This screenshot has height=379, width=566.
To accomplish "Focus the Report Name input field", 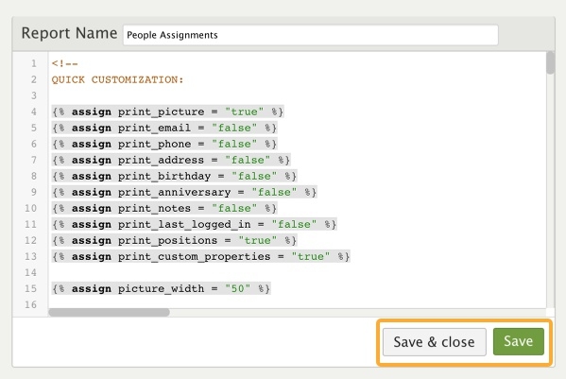I will (x=311, y=35).
